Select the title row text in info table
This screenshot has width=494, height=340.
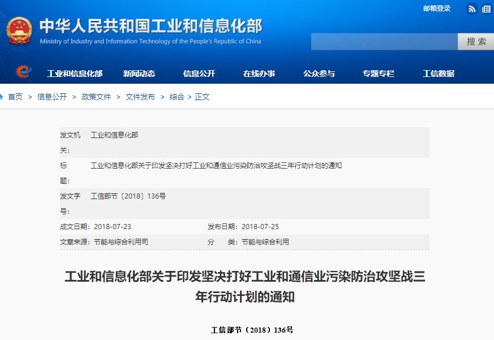click(x=216, y=166)
